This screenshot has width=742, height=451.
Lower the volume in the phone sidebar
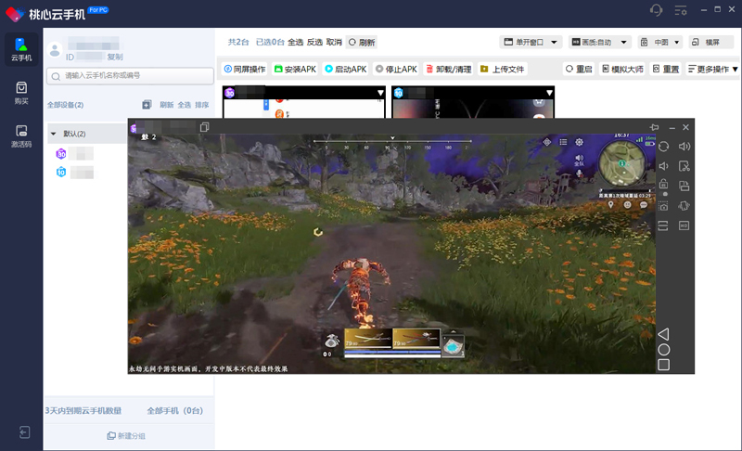coord(663,166)
